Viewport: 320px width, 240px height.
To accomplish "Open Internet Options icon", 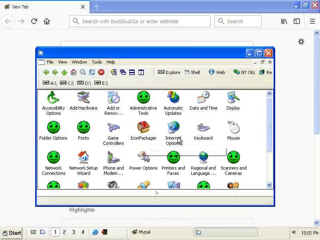I will point(173,133).
